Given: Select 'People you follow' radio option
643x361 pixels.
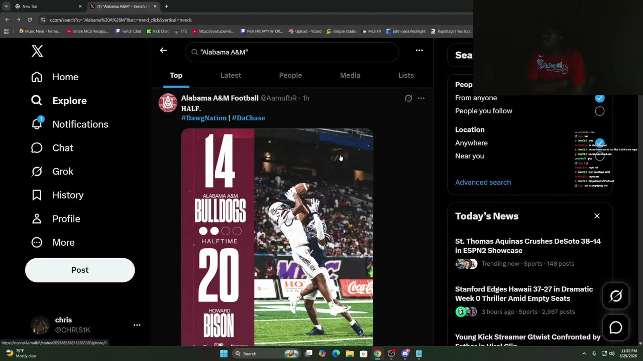Looking at the screenshot, I should [x=599, y=111].
